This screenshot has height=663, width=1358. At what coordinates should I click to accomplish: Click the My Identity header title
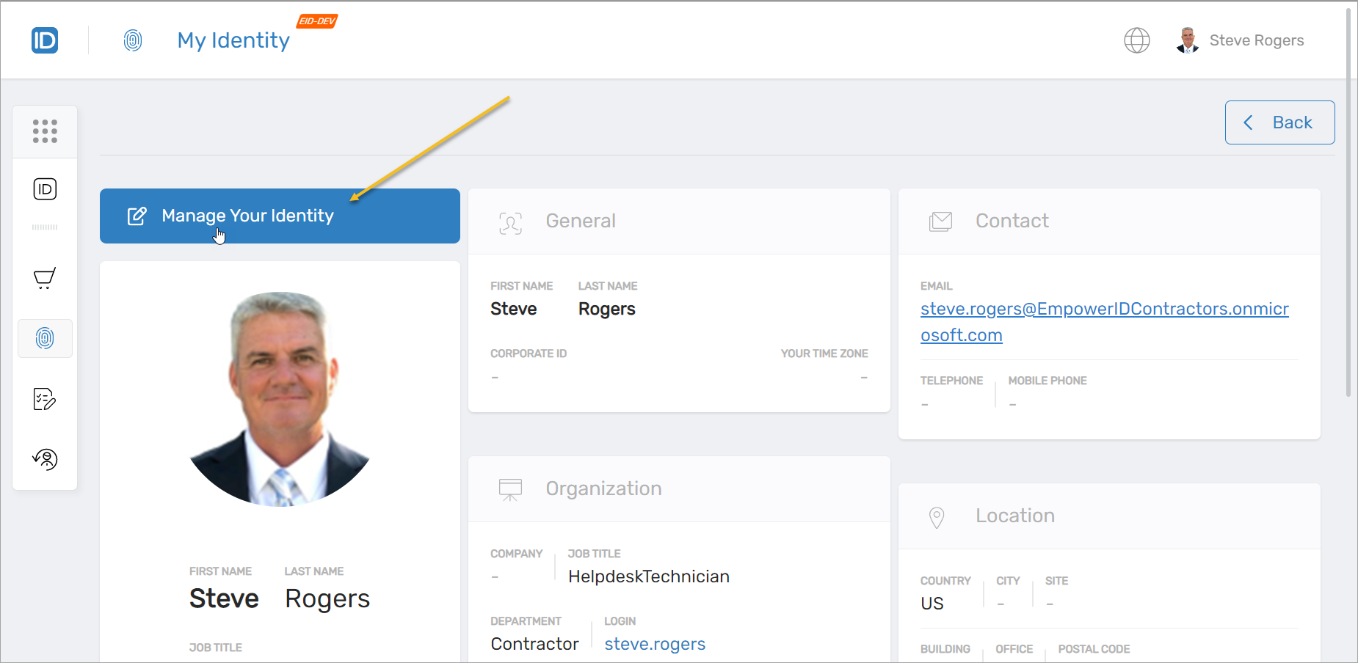pos(233,40)
